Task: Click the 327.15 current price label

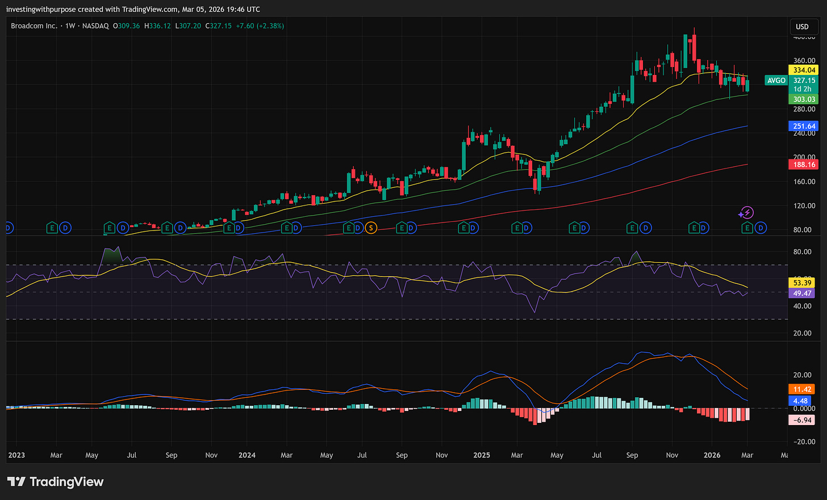Action: [x=804, y=81]
